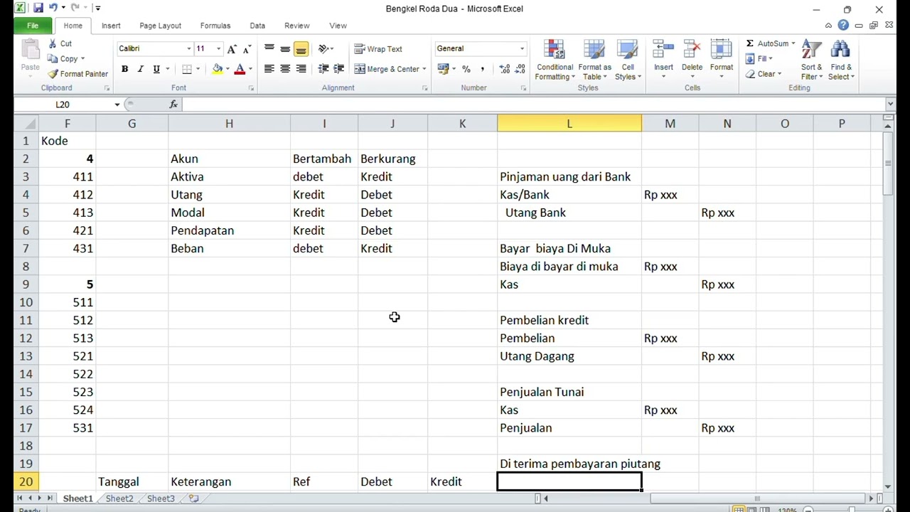Switch to the Insert ribbon tab
The image size is (910, 512).
pyautogui.click(x=111, y=26)
